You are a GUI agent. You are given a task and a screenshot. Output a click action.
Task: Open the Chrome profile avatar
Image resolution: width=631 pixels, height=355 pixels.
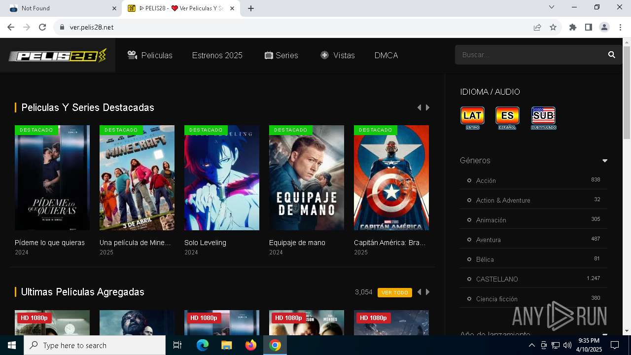pyautogui.click(x=604, y=27)
